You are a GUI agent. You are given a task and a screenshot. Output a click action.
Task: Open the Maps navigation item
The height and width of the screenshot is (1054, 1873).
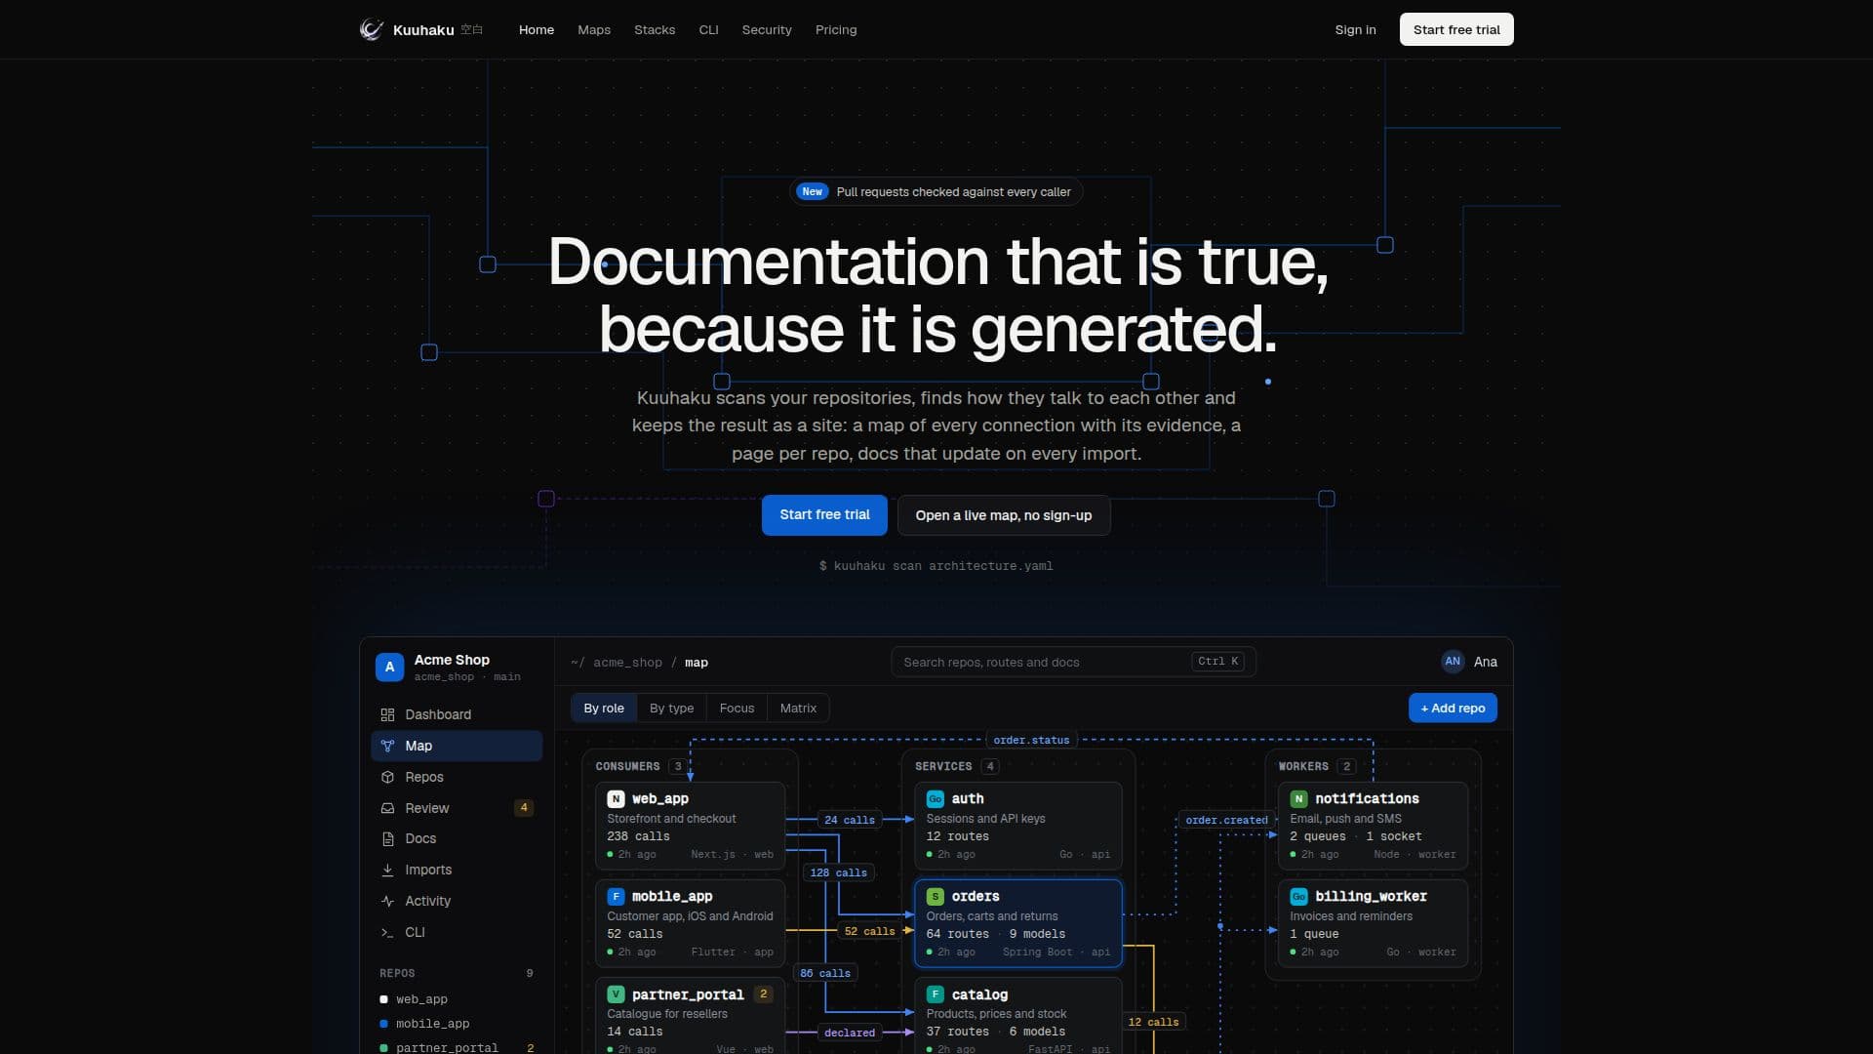pyautogui.click(x=594, y=29)
